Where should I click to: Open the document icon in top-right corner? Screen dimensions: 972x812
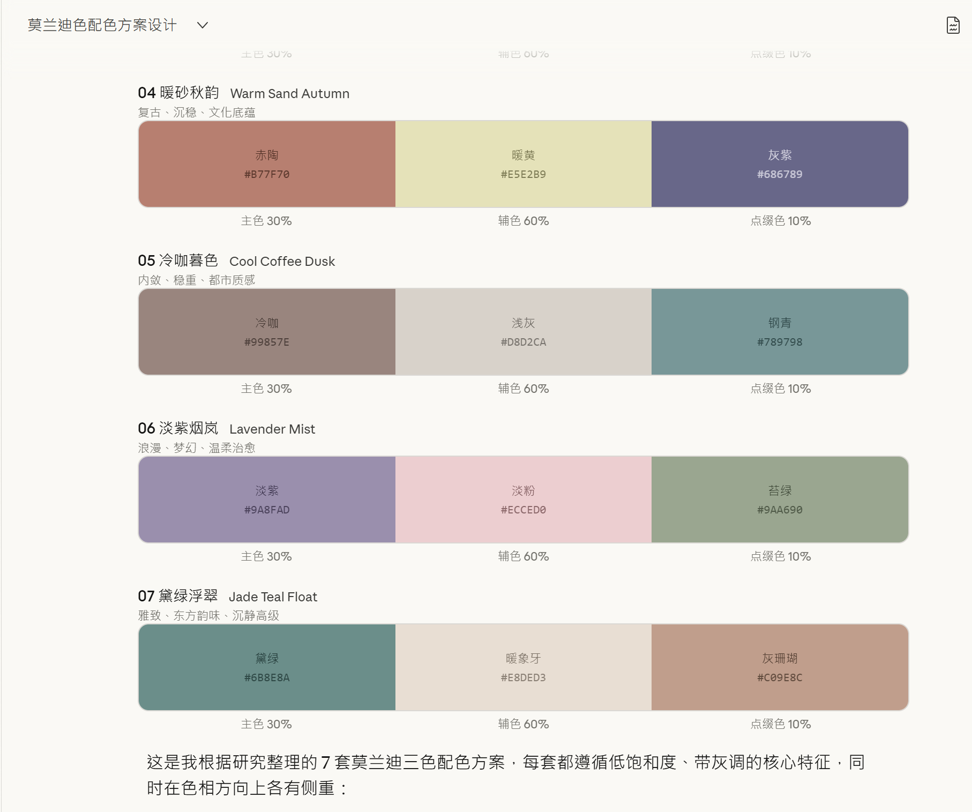coord(953,25)
